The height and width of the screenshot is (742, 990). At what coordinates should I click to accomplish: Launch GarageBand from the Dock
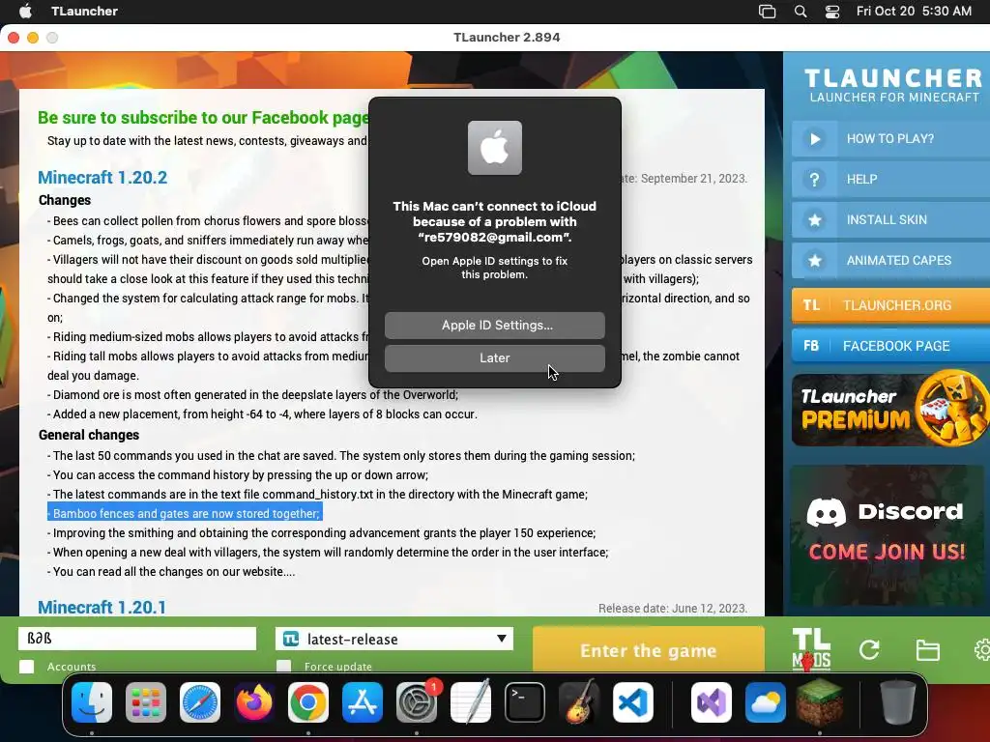(579, 701)
